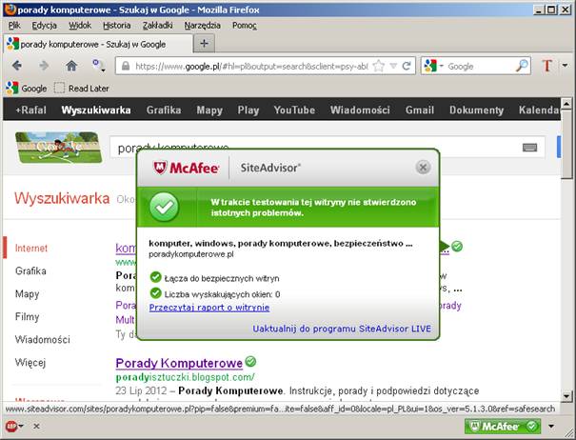
Task: Open YouTube in the Google bar
Action: coord(294,110)
